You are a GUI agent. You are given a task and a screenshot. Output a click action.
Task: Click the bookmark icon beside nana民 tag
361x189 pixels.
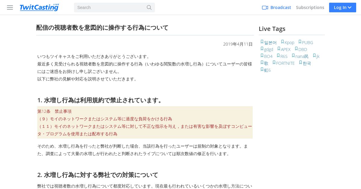click(x=293, y=56)
